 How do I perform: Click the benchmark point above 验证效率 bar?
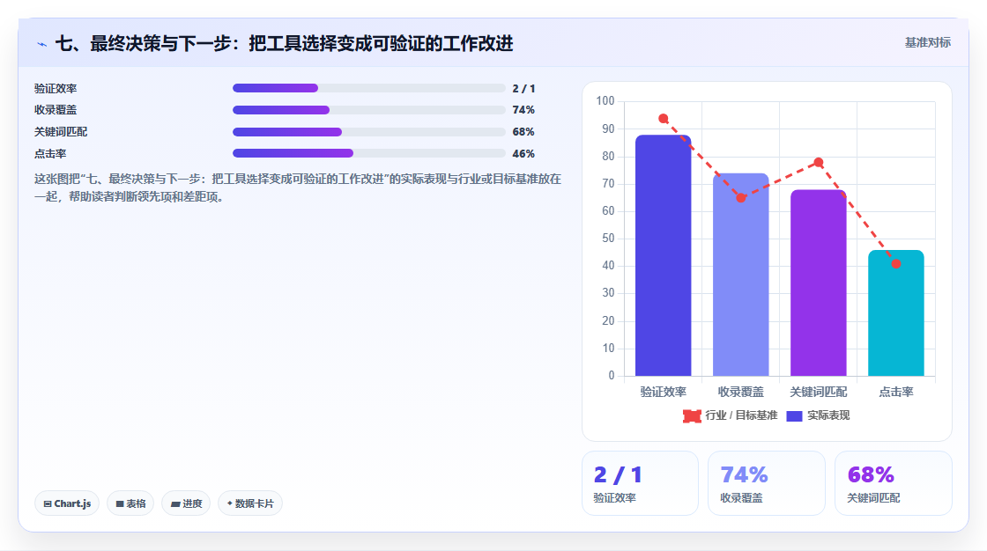coord(663,118)
